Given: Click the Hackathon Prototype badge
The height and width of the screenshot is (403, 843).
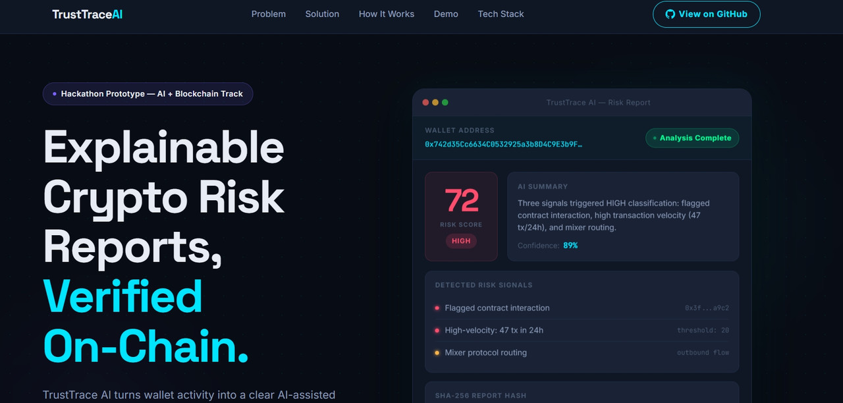Looking at the screenshot, I should 148,94.
